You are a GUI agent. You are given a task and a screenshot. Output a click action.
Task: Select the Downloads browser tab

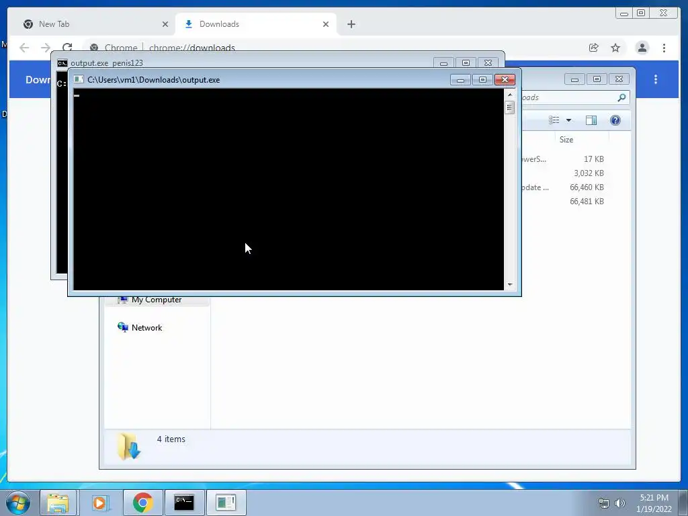point(256,24)
